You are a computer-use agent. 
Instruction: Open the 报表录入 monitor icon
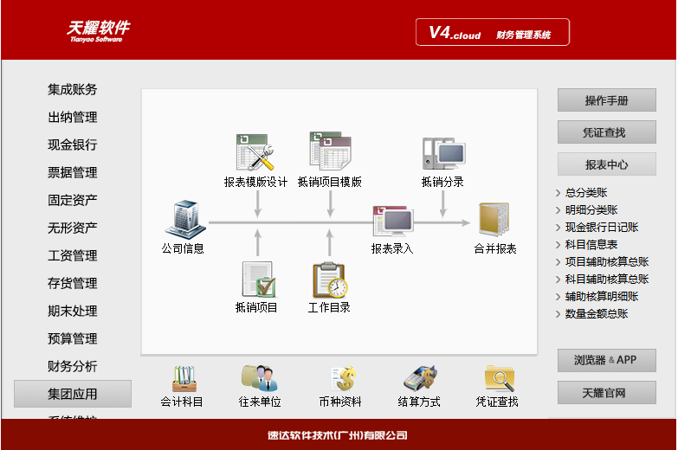click(x=392, y=221)
